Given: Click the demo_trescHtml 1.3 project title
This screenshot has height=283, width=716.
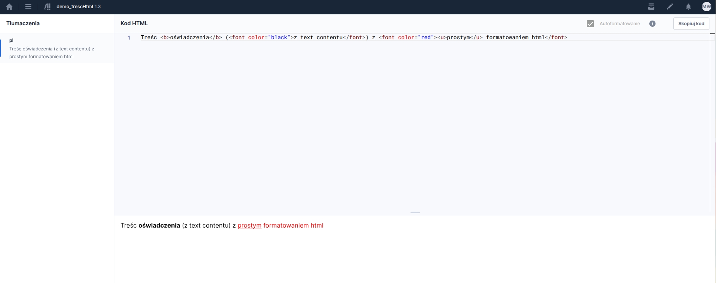Looking at the screenshot, I should coord(78,7).
